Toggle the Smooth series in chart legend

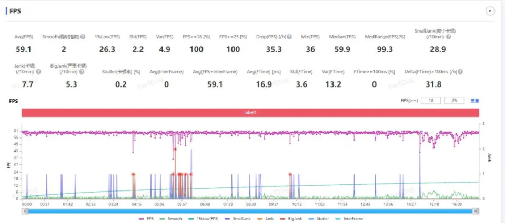click(170, 219)
